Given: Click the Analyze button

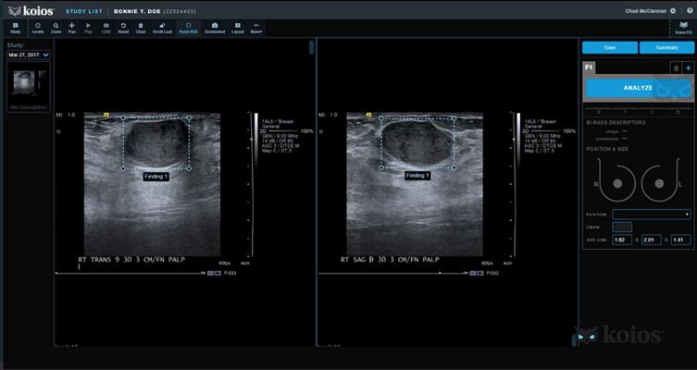Looking at the screenshot, I should [x=637, y=88].
